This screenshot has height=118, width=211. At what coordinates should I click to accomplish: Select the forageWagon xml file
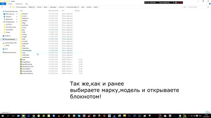[x=26, y=62]
